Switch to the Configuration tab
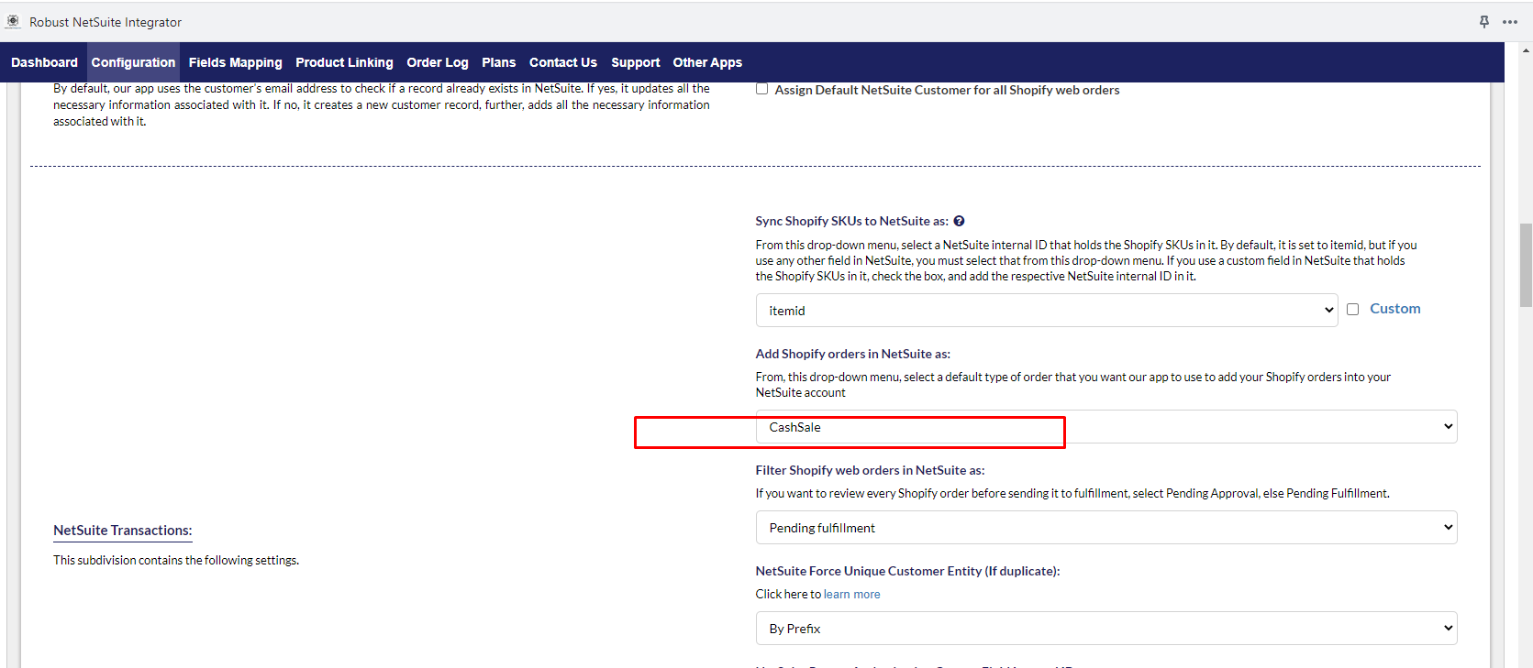The width and height of the screenshot is (1533, 668). coord(133,62)
